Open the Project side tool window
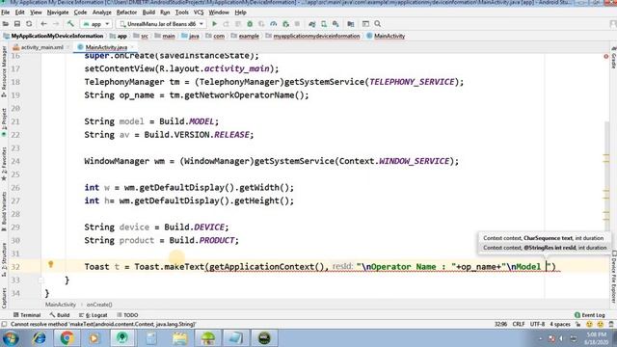The height and width of the screenshot is (347, 617). point(4,121)
